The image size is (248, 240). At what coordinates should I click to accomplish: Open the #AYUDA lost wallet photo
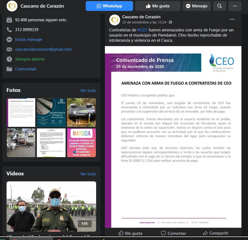tap(81, 143)
